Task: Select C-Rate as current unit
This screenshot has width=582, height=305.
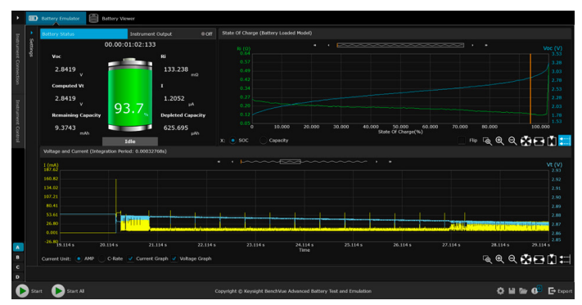Action: click(102, 258)
